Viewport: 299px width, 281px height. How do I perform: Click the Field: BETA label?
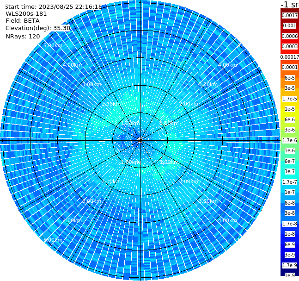pyautogui.click(x=23, y=21)
